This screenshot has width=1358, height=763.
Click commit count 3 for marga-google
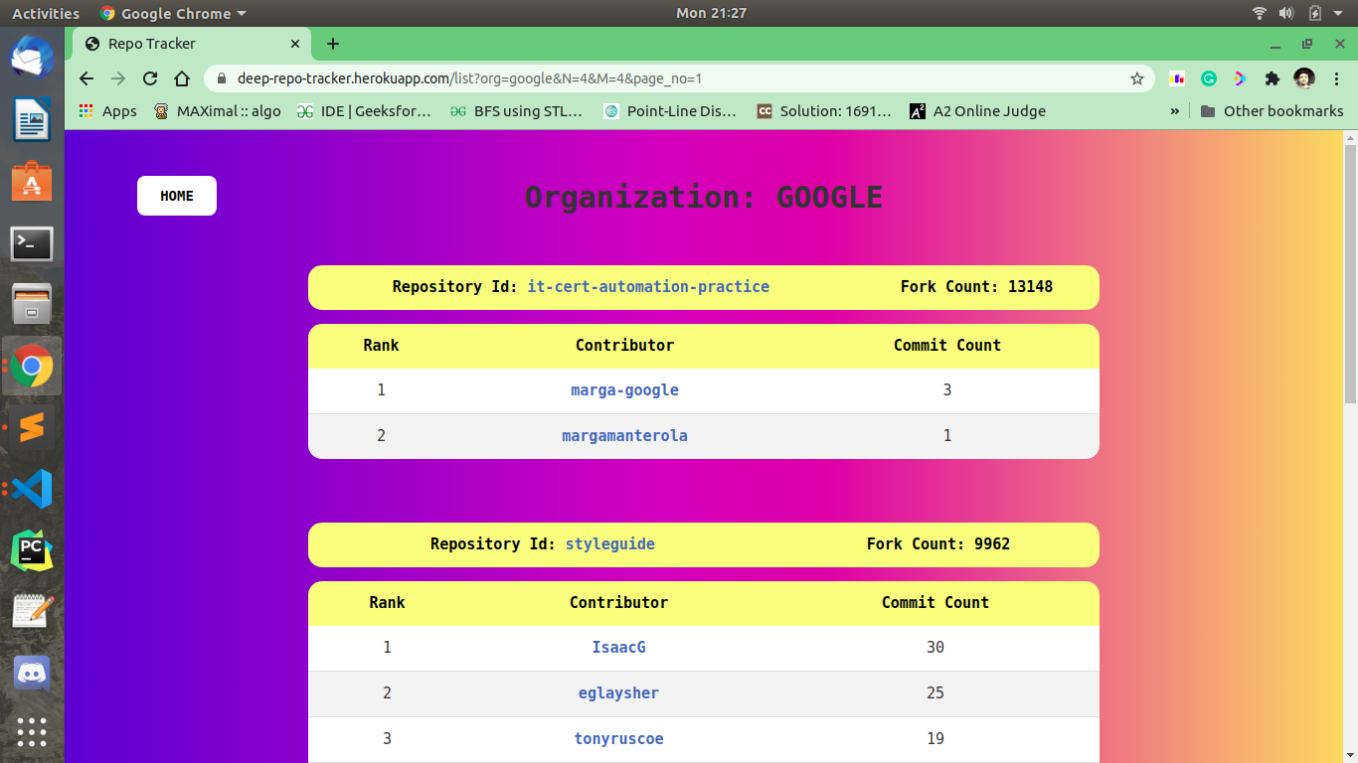947,390
